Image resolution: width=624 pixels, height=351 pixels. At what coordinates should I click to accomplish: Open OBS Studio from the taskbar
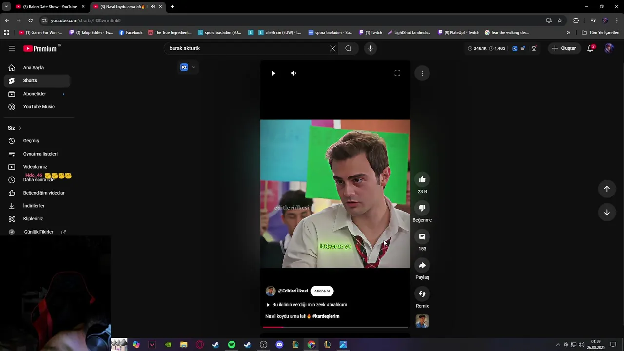[x=264, y=345]
